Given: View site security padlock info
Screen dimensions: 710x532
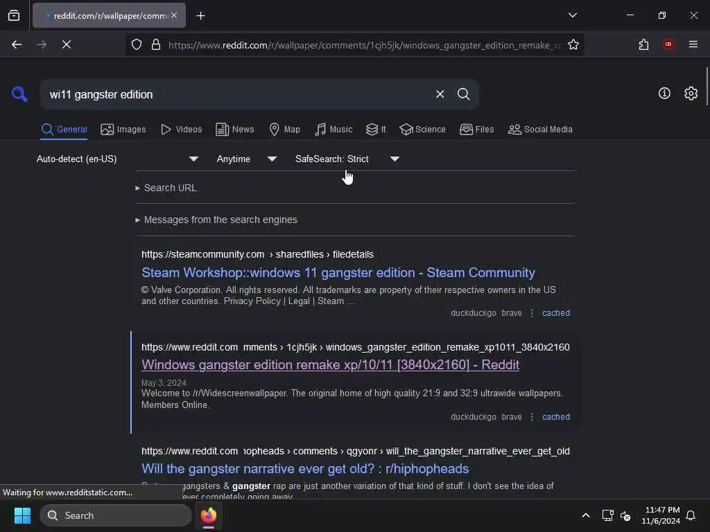Looking at the screenshot, I should (156, 44).
